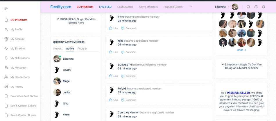Open the Elizaveta user dropdown

[222, 7]
